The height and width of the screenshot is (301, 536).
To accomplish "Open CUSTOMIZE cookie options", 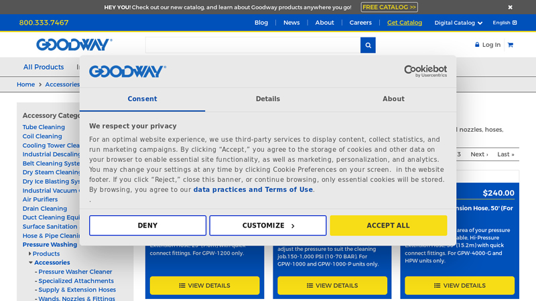I will 268,225.
